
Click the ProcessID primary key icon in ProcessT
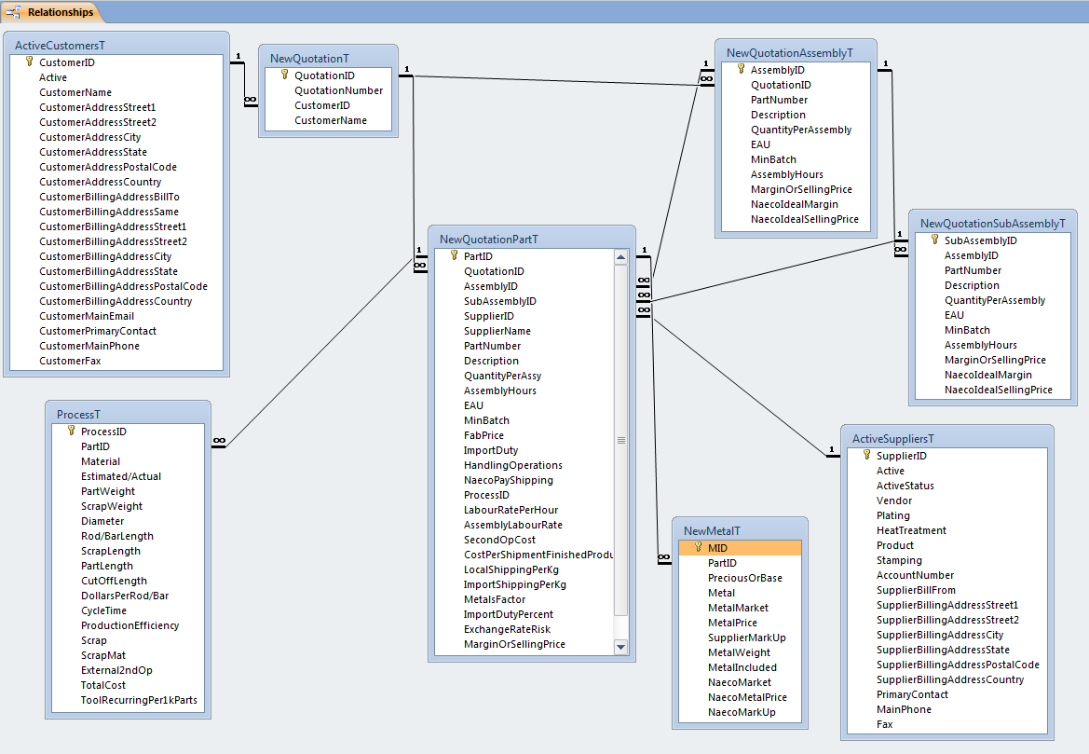(71, 431)
